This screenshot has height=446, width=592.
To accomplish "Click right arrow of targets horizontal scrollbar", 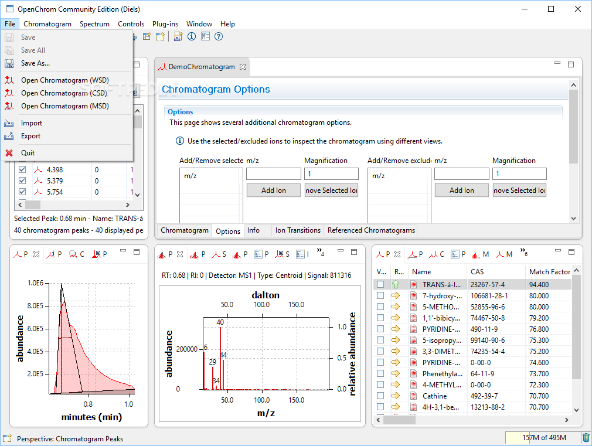I will 566,420.
